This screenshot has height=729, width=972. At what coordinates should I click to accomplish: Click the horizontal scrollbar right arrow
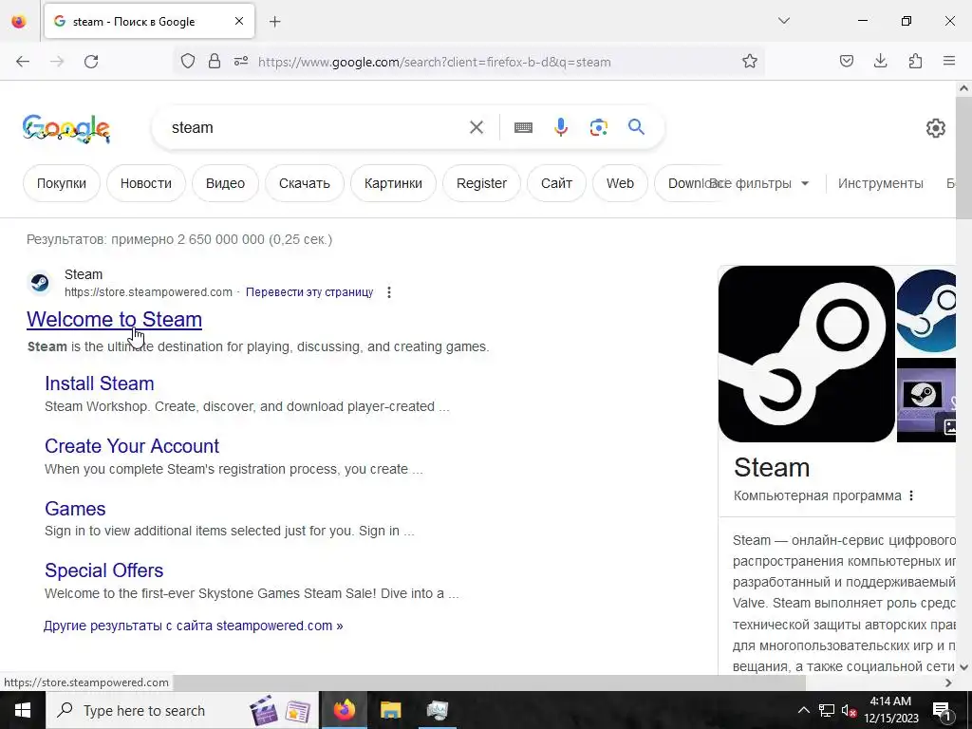tap(948, 682)
